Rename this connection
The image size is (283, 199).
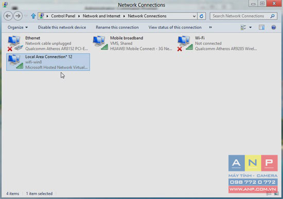117,27
